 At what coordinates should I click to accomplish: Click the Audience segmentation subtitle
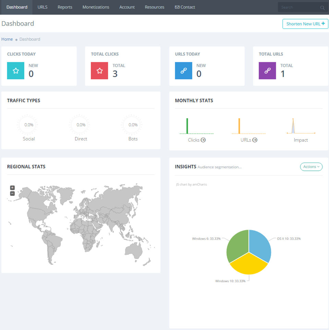pyautogui.click(x=219, y=167)
